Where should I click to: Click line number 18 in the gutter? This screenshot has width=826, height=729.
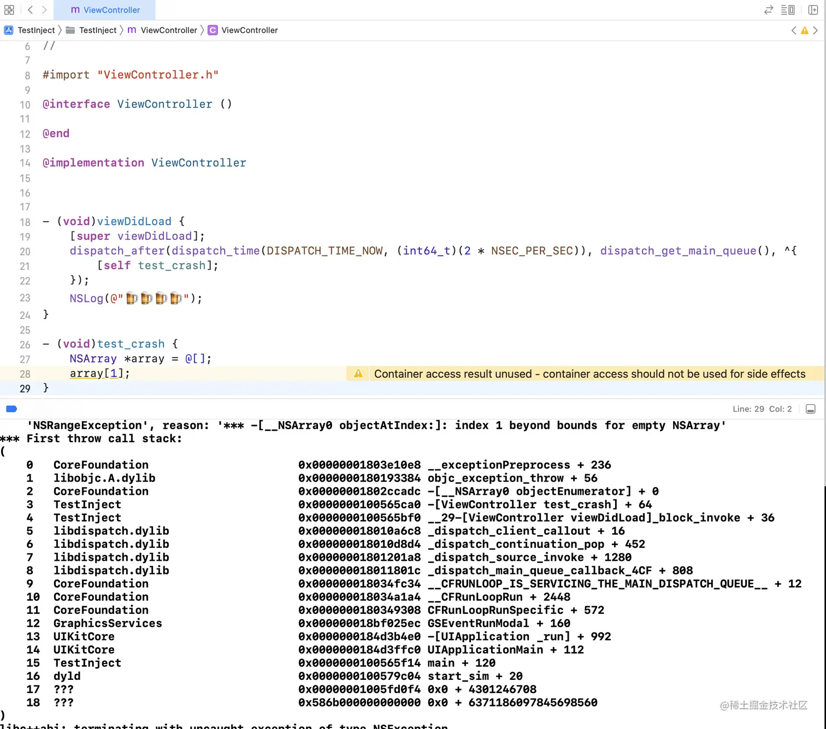click(25, 222)
